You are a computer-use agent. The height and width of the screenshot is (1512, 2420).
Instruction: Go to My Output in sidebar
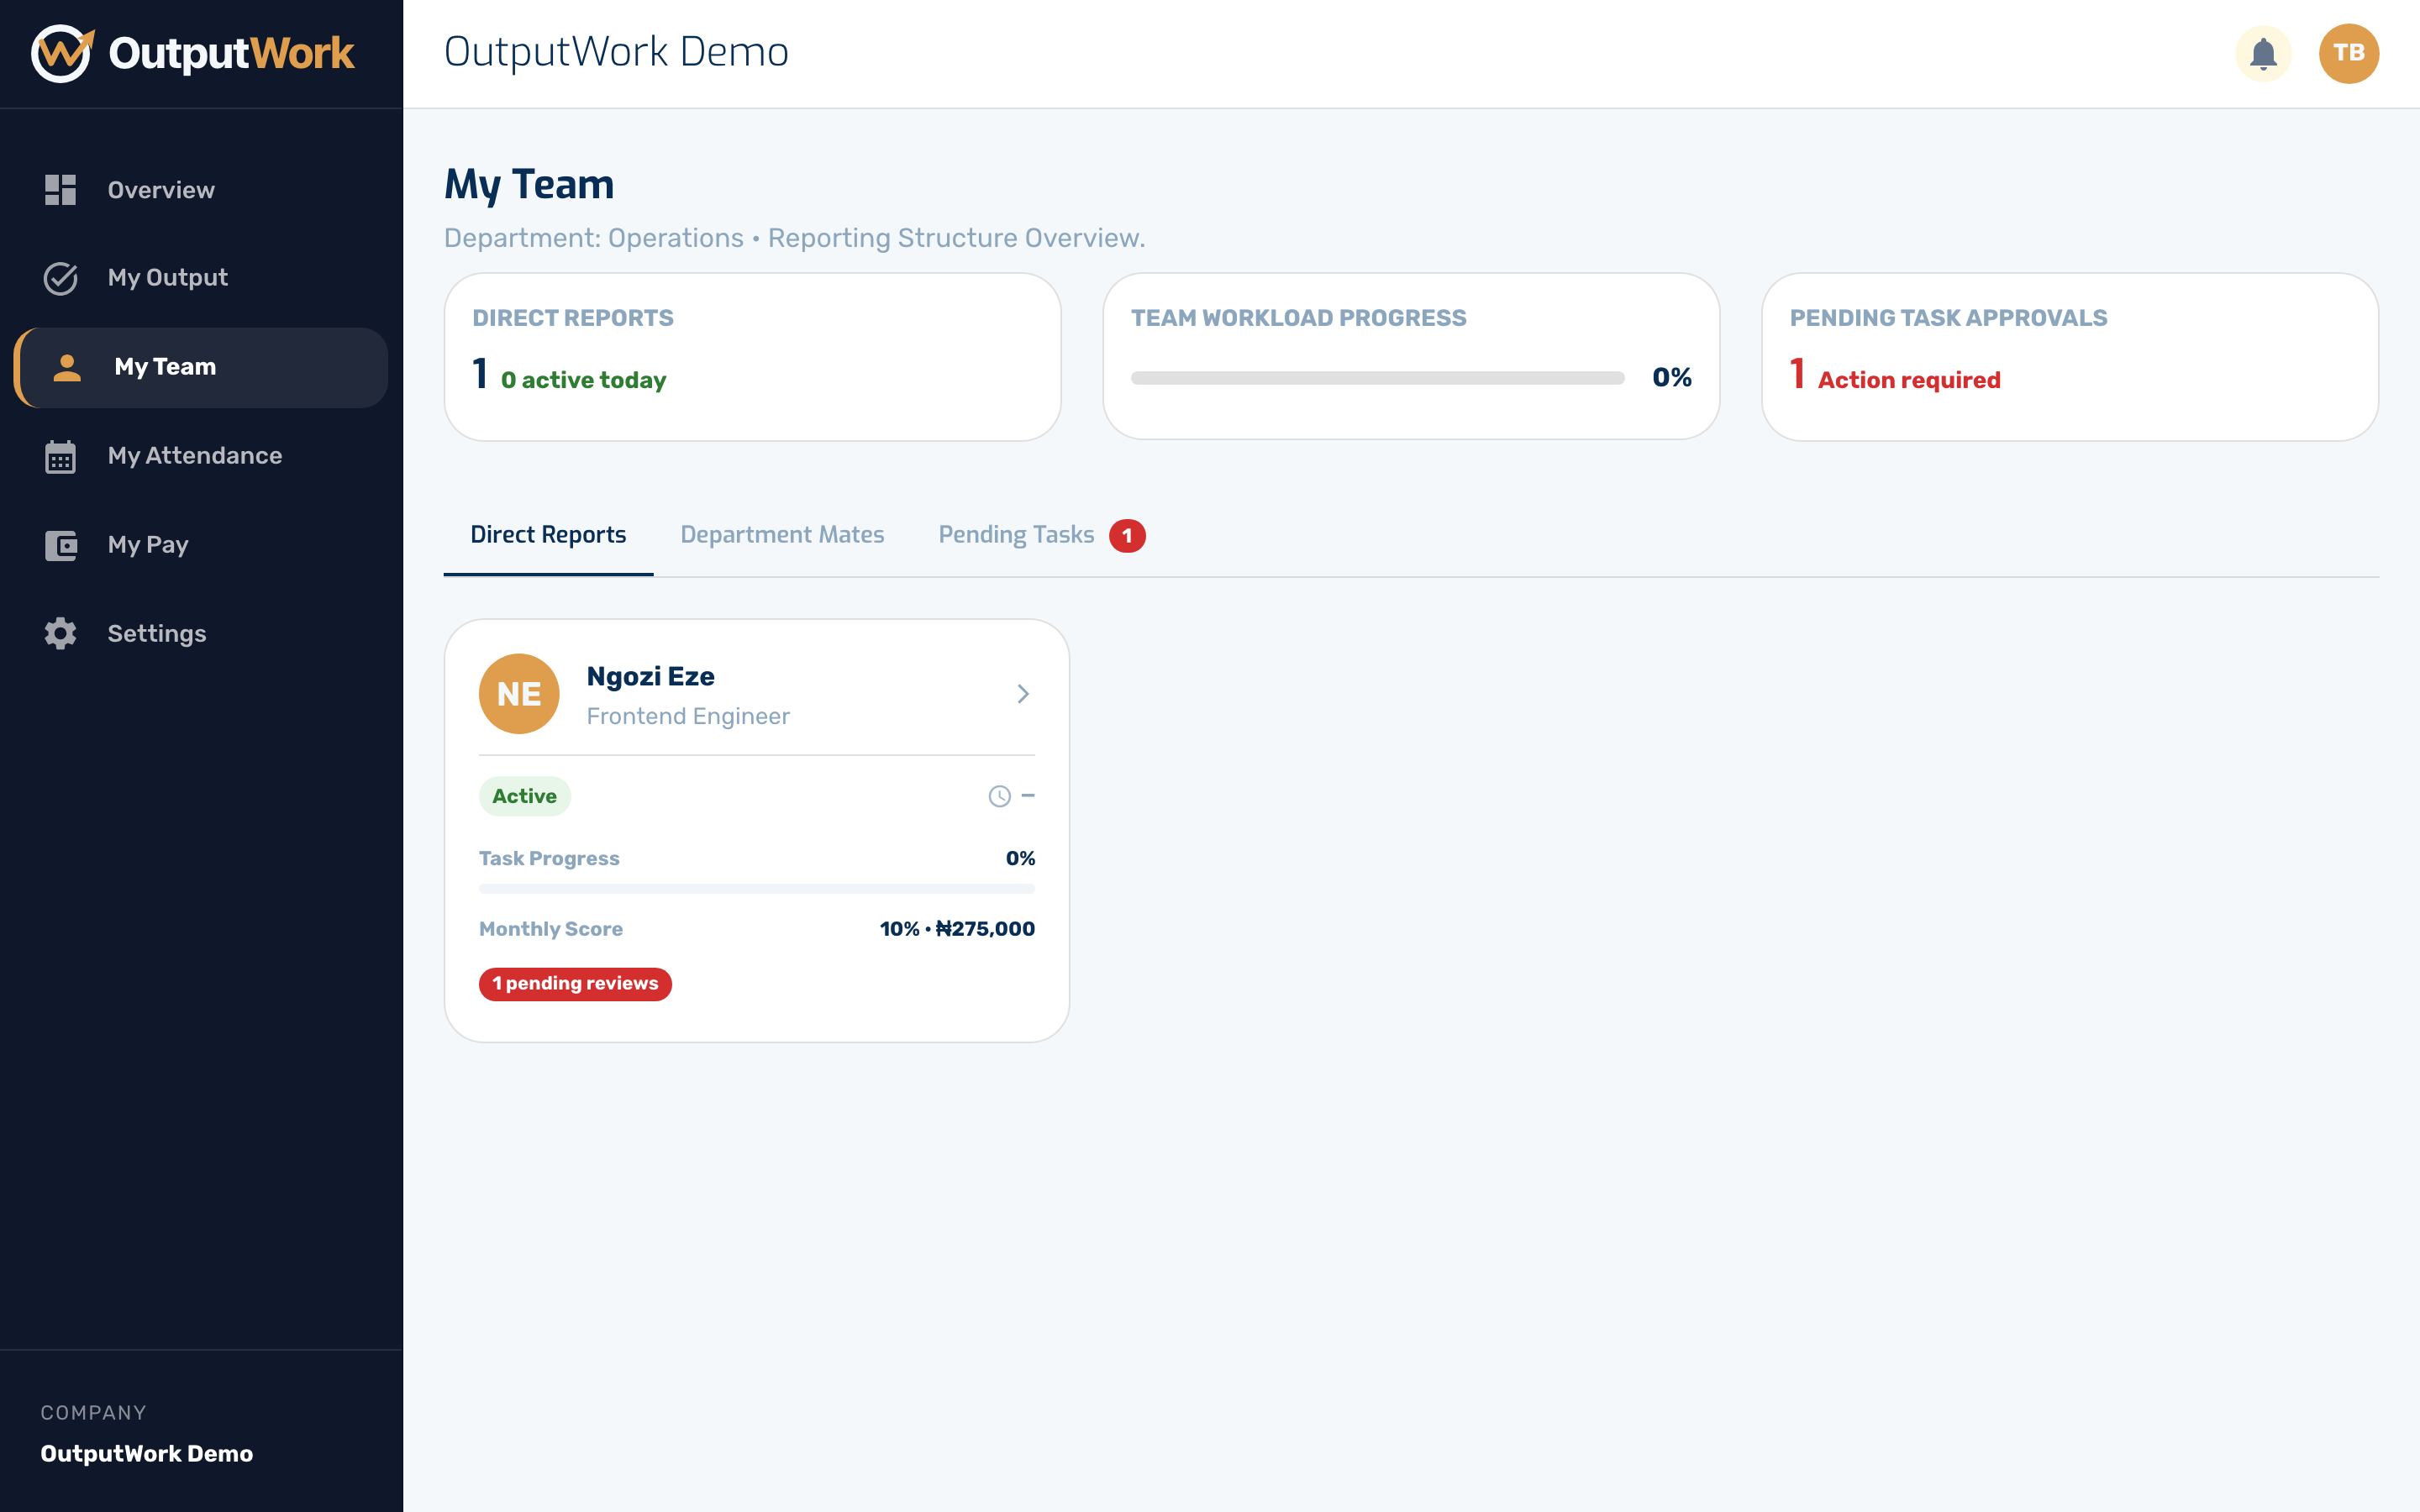point(201,278)
